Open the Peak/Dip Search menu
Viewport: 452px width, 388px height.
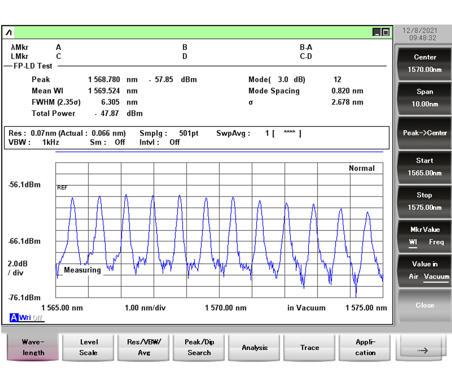pyautogui.click(x=199, y=348)
